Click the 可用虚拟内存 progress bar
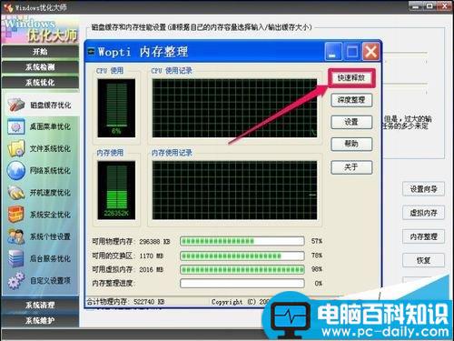Screen dimensions: 454x341 [x=242, y=269]
